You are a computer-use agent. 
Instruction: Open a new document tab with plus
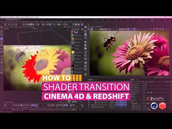pyautogui.click(x=22, y=20)
